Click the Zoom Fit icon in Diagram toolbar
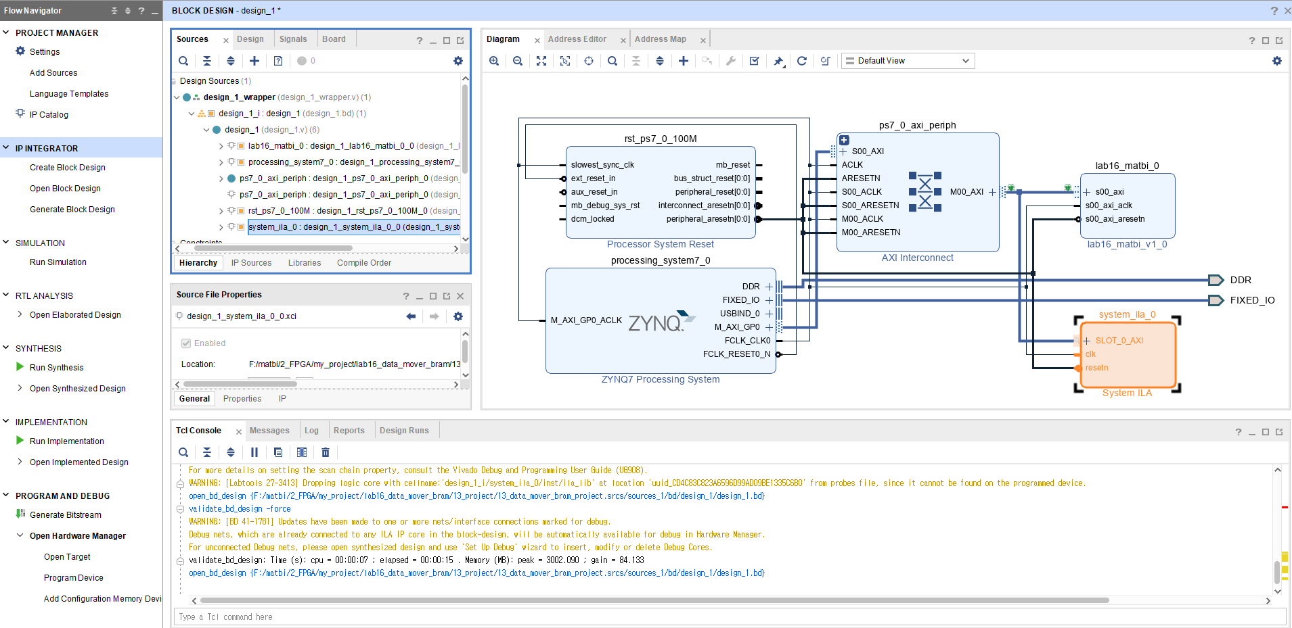Viewport: 1292px width, 628px height. [x=541, y=61]
